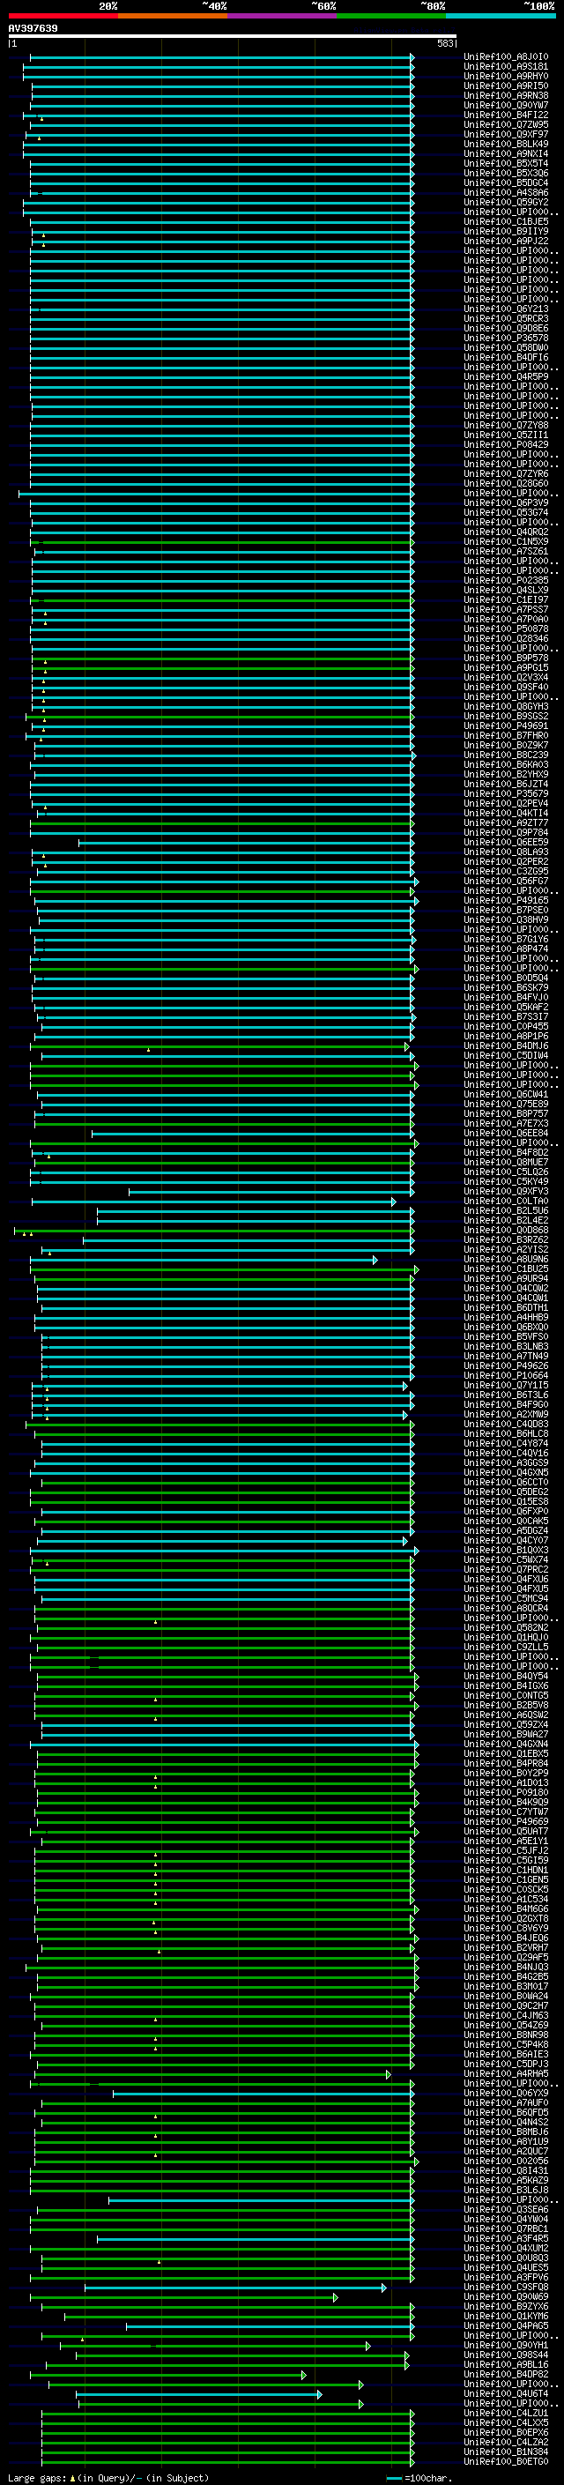
Task: Click the UniRef100_A9NXI4 label
Action: pyautogui.click(x=506, y=153)
